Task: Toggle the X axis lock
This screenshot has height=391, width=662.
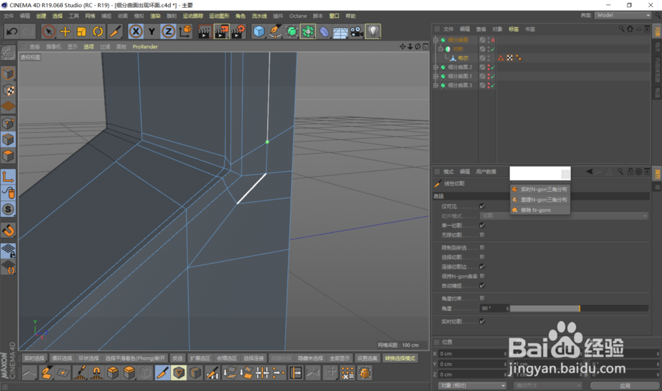Action: [136, 32]
